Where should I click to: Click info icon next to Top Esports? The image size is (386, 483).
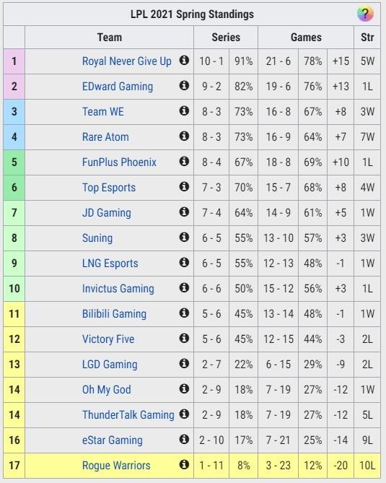tap(184, 186)
